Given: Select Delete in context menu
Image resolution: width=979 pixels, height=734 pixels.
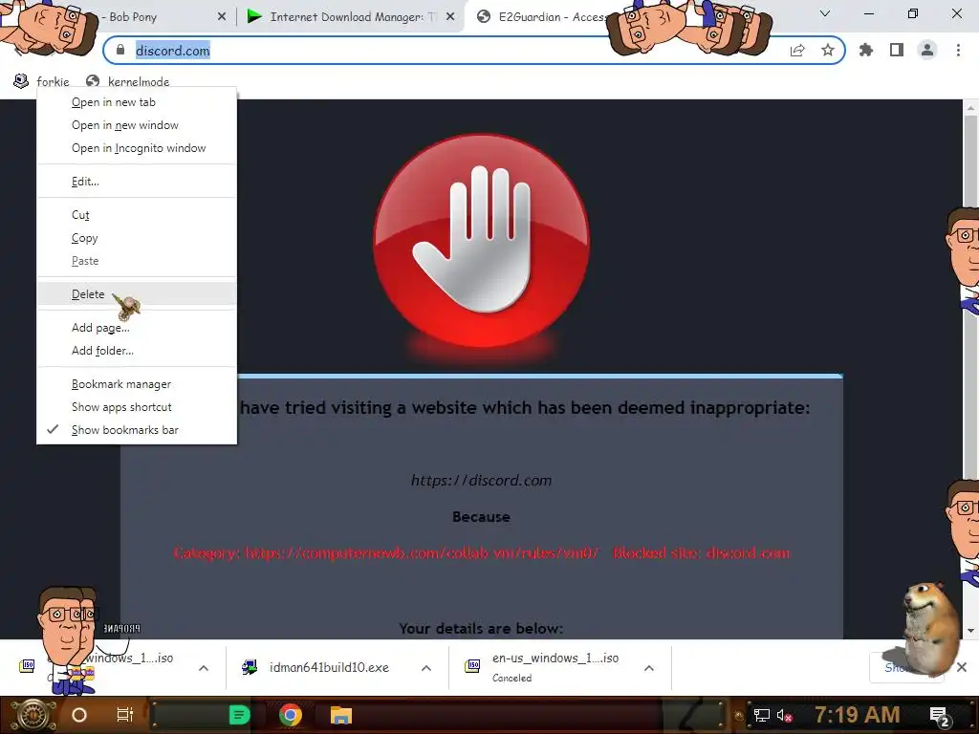Looking at the screenshot, I should click(x=137, y=294).
